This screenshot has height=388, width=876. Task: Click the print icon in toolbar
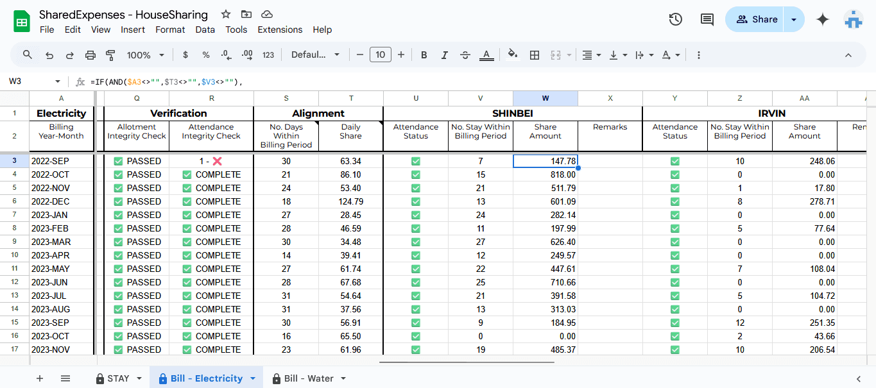(90, 55)
